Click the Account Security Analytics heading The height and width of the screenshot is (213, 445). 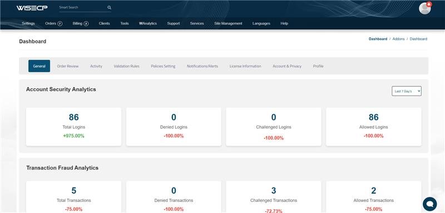tap(61, 90)
